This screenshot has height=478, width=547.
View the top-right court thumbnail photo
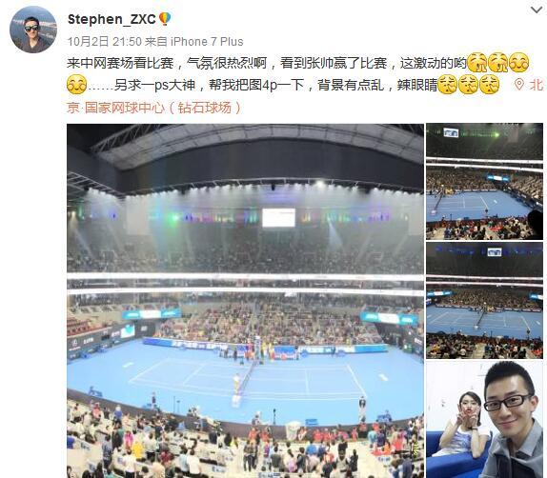point(484,181)
